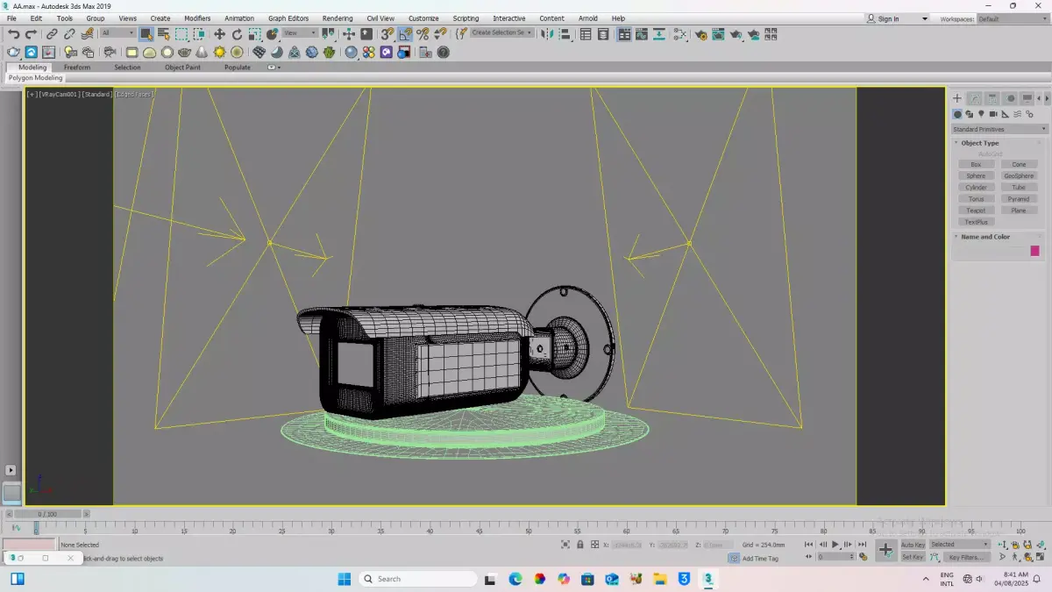
Task: Open the Render Setup dialog icon
Action: [x=701, y=34]
